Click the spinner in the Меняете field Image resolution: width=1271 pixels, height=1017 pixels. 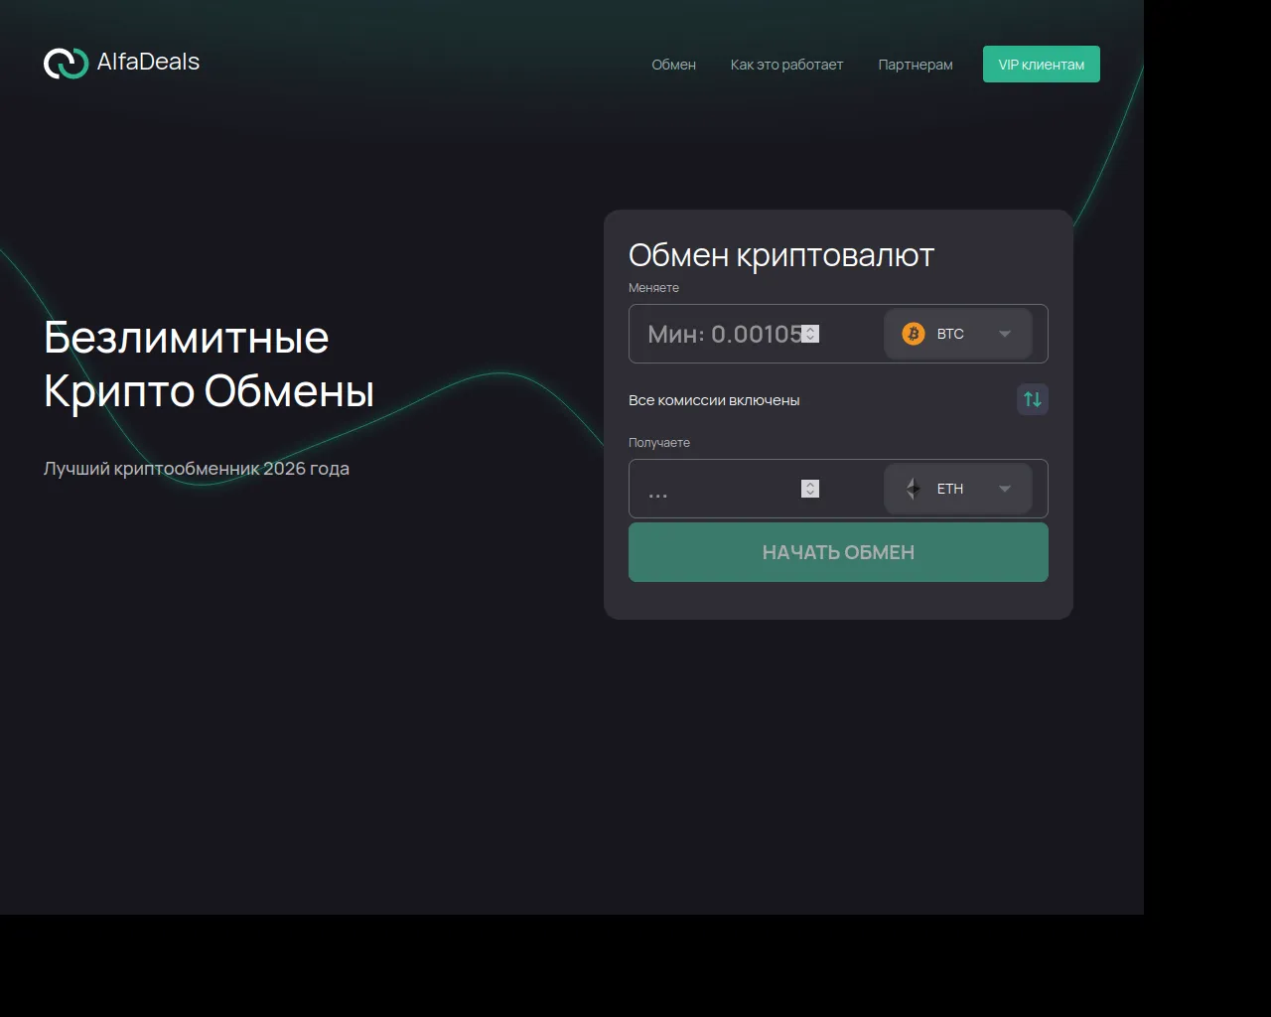(810, 334)
